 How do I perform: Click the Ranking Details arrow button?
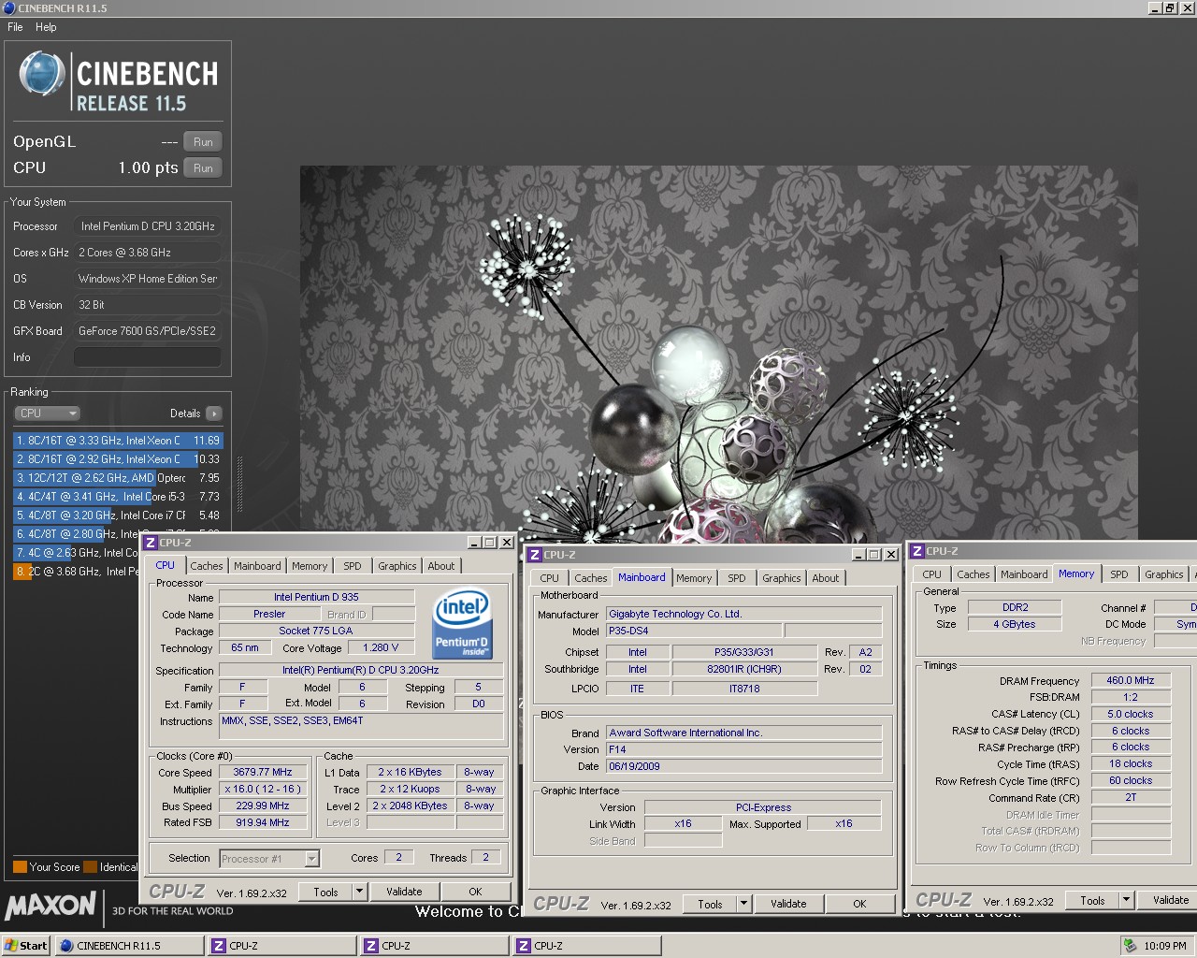coord(214,414)
